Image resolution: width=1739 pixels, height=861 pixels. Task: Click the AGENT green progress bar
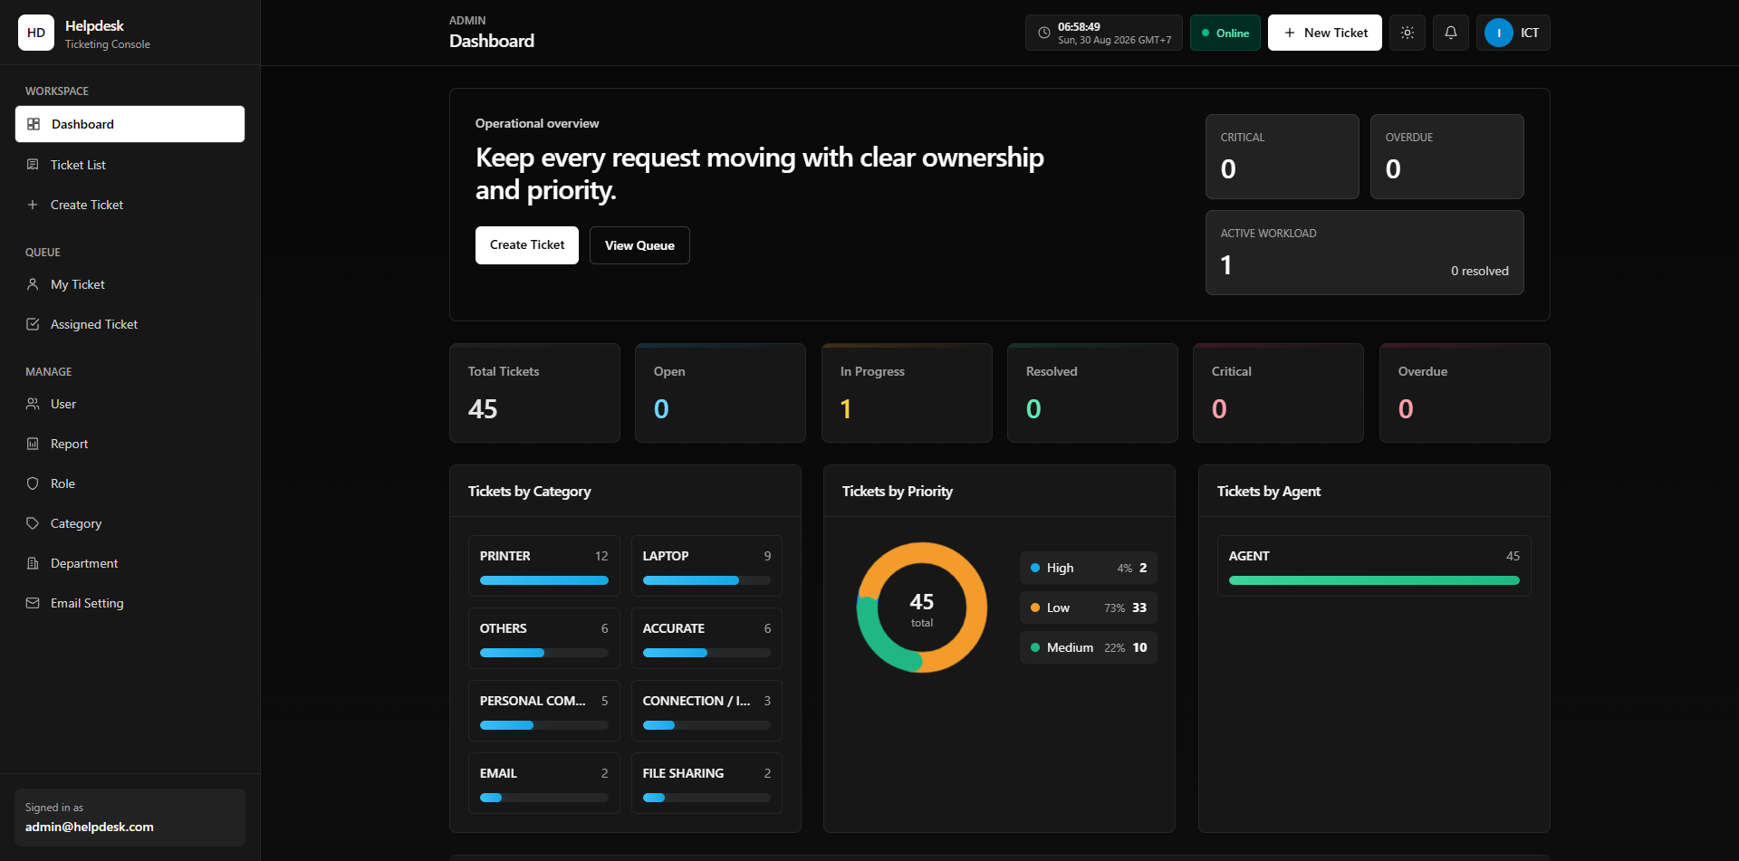[x=1374, y=580]
